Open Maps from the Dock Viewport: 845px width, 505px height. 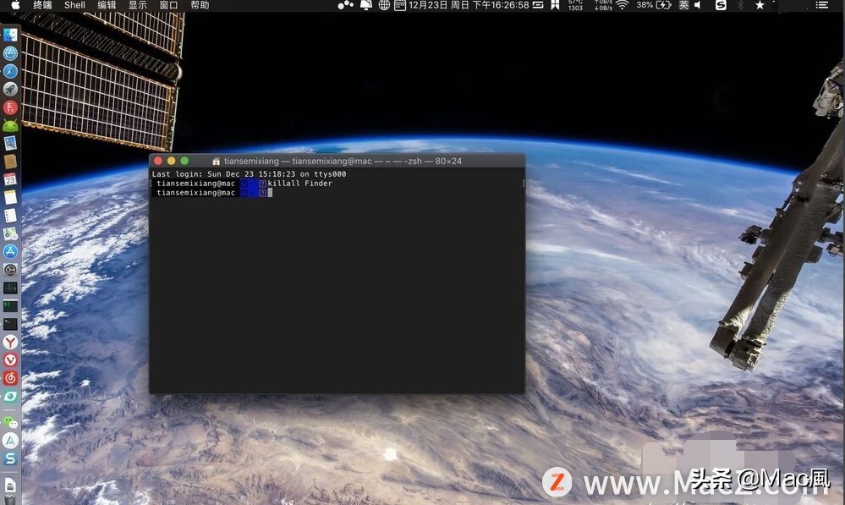[x=10, y=234]
